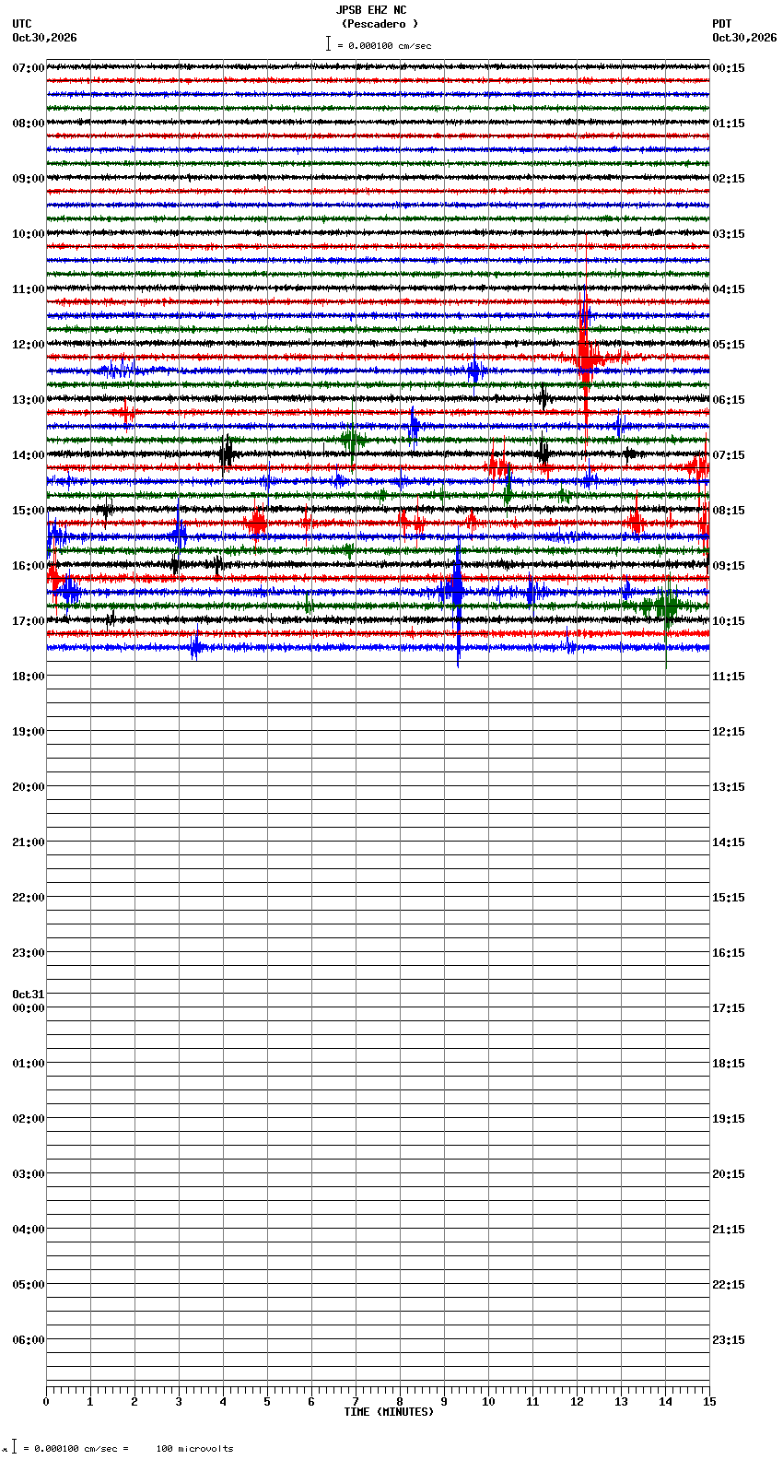
Task: Click the bottom legend '= 0.000100 cm/sec =' text
Action: (x=76, y=1449)
